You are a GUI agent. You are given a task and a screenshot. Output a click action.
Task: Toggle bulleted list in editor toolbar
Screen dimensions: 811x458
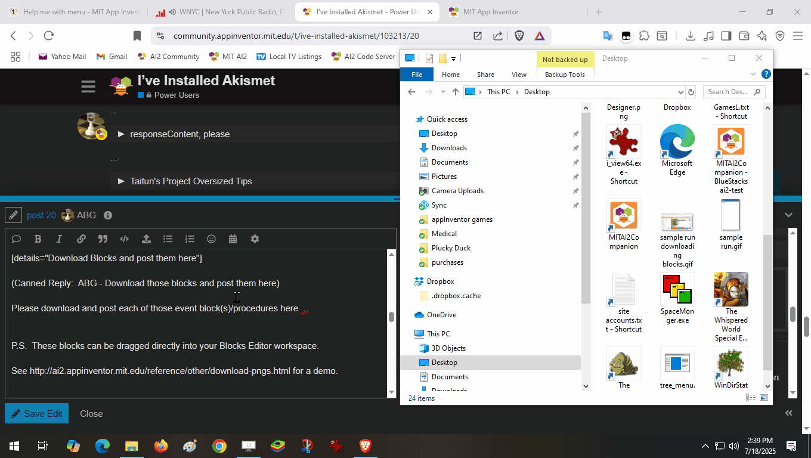click(x=168, y=239)
